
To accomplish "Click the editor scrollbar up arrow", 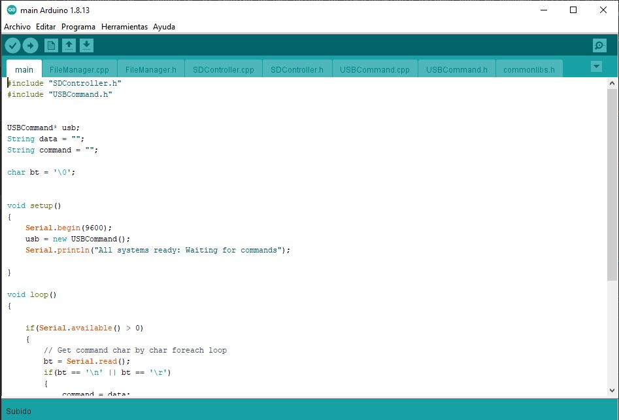I will [612, 83].
